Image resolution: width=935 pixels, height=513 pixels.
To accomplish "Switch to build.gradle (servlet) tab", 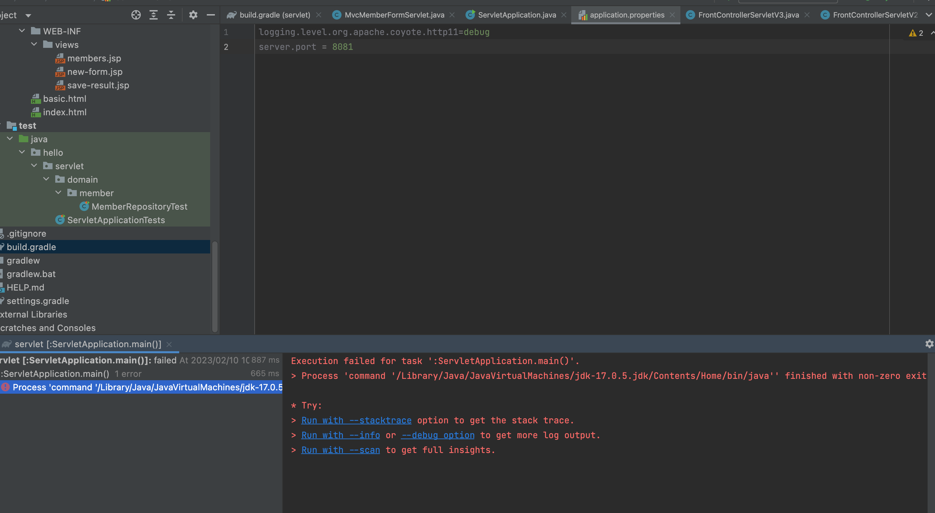I will click(275, 15).
